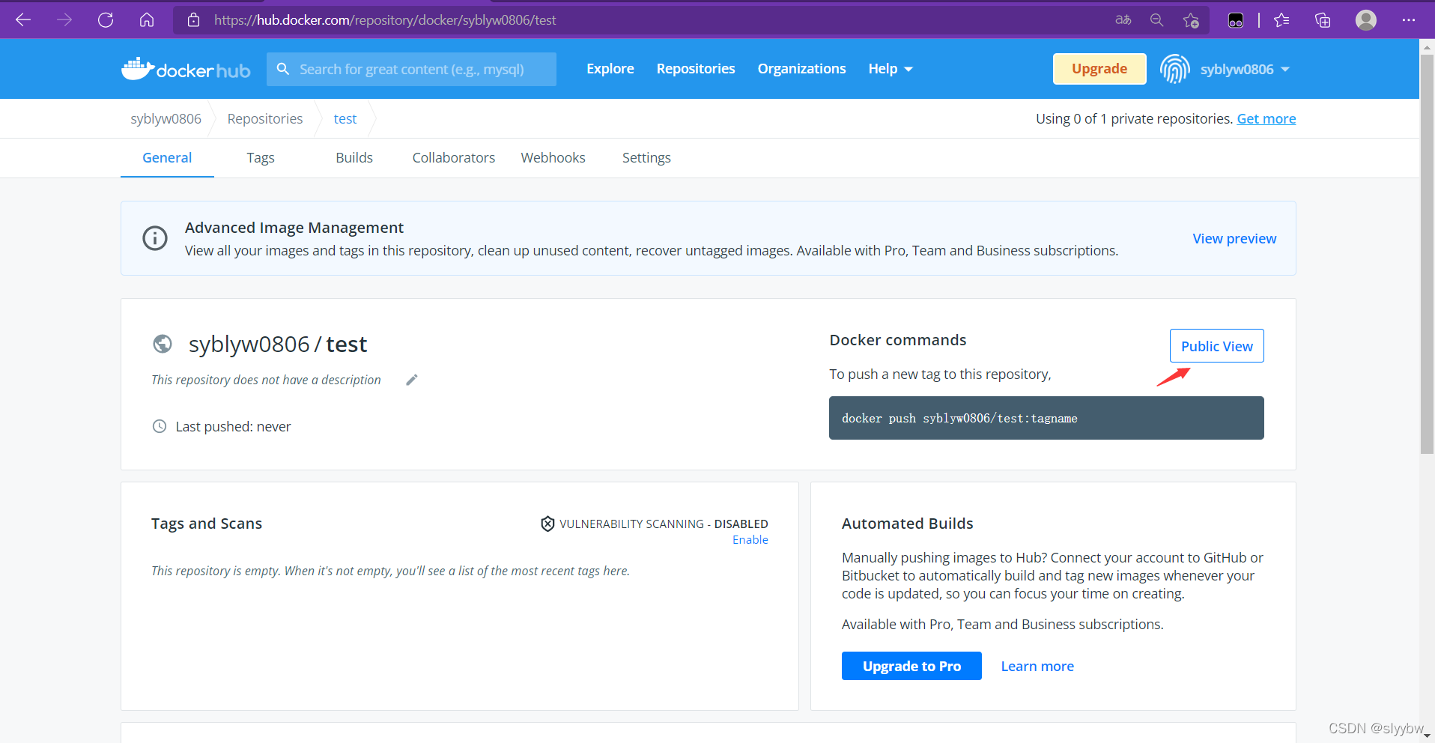This screenshot has height=743, width=1435.
Task: Click the browser profile avatar
Action: pyautogui.click(x=1366, y=20)
